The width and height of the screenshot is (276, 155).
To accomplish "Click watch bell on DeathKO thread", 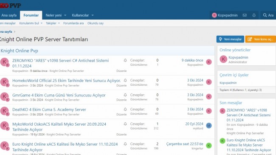I will pos(125,110).
